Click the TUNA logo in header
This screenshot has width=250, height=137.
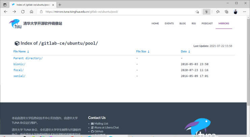click(15, 24)
